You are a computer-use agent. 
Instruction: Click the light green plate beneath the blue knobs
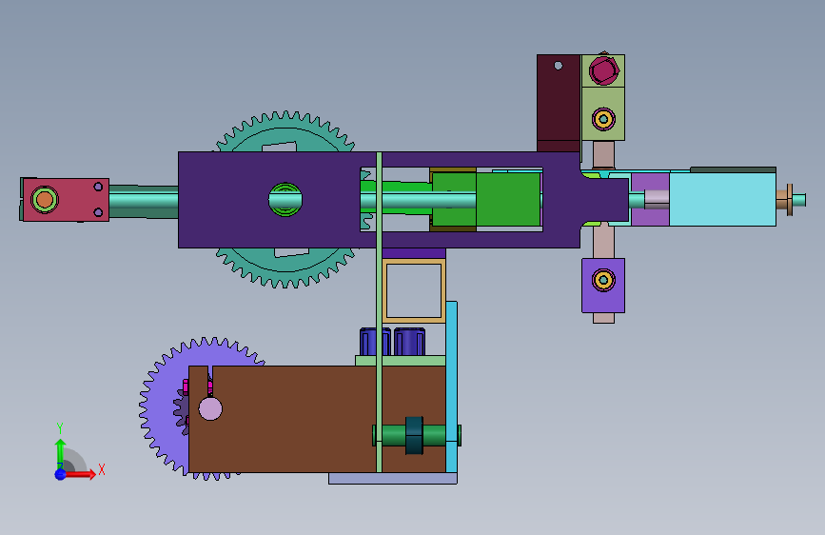click(x=413, y=361)
